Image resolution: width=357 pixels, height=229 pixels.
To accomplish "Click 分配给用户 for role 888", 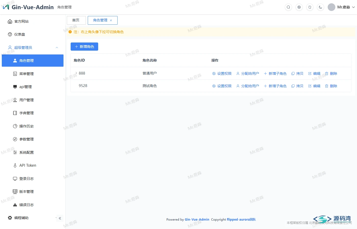I will 248,74.
